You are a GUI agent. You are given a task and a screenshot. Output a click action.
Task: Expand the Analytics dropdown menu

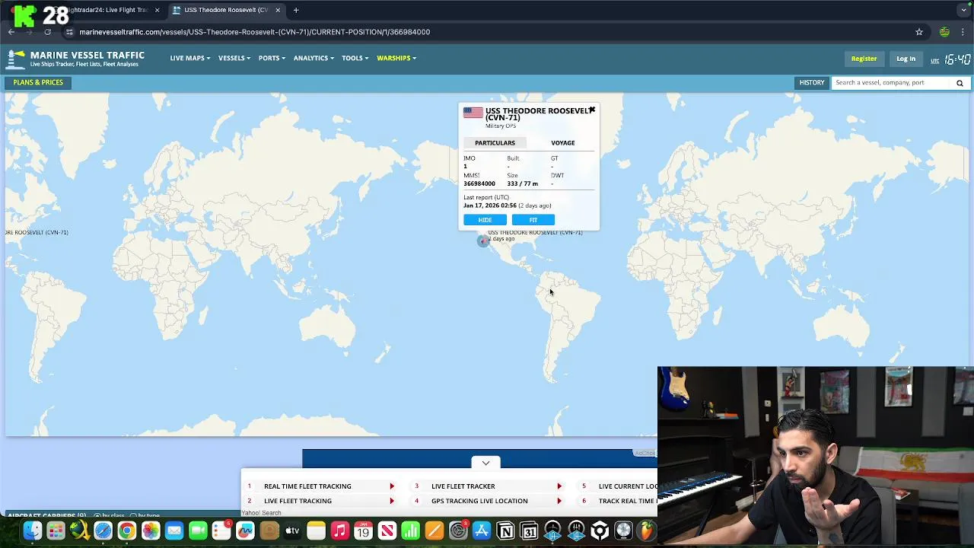point(314,58)
